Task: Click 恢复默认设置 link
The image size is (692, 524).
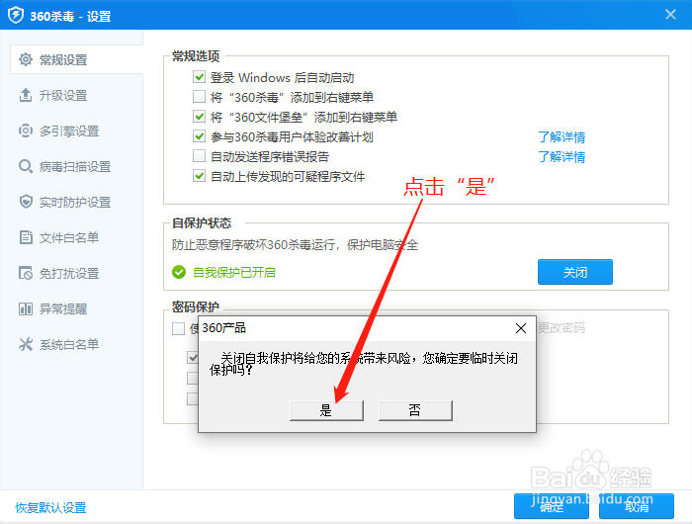Action: click(50, 507)
